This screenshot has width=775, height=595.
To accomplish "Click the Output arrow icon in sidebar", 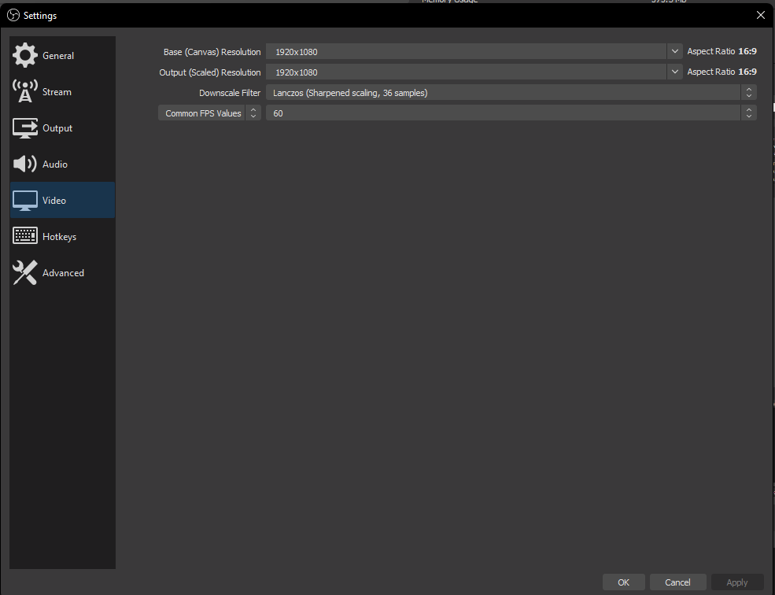I will 24,128.
